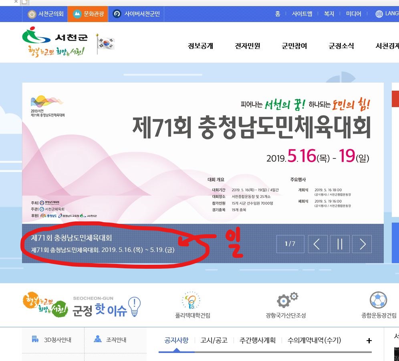This screenshot has height=361, width=399.
Task: Click the 문화관광 mountain icon
Action: [x=77, y=14]
